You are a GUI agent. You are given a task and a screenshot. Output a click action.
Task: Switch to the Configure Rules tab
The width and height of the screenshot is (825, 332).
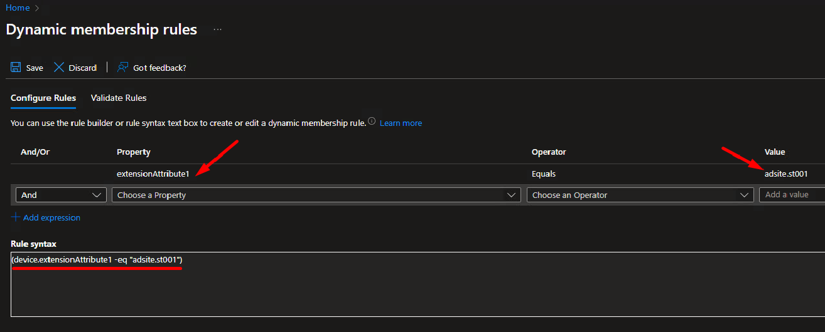[x=43, y=98]
